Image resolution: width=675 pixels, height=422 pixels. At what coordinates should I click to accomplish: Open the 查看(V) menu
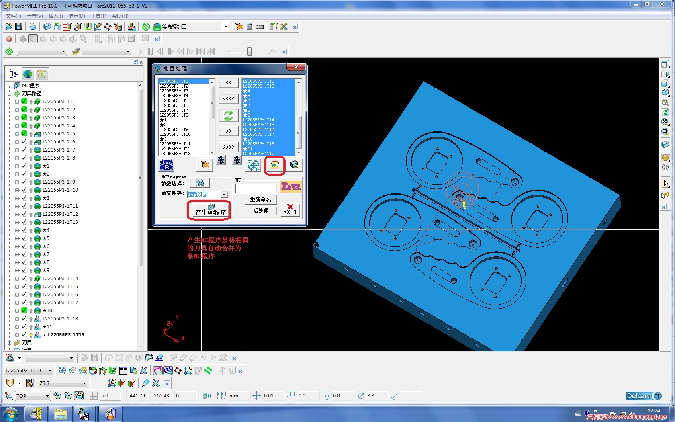click(x=35, y=16)
